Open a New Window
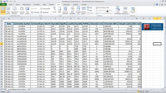166x93 pixels. (72, 10)
